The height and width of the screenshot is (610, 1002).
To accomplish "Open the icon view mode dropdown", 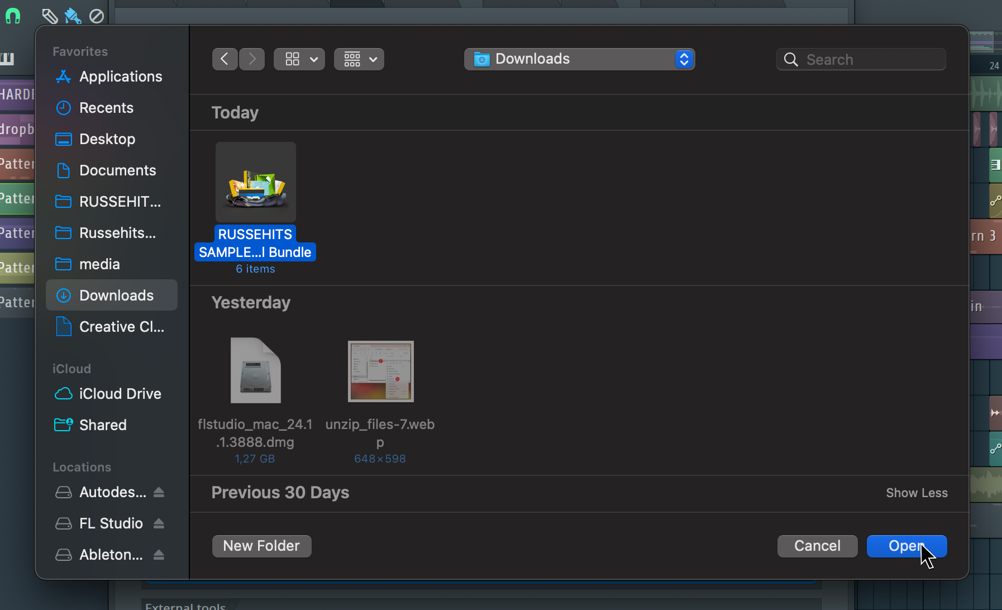I will click(x=299, y=59).
